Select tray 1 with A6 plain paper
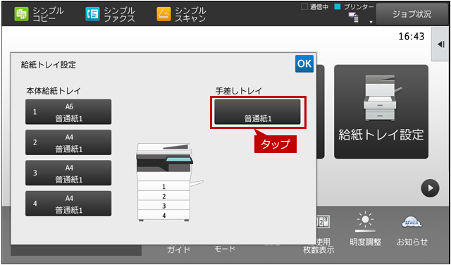Image resolution: width=451 pixels, height=265 pixels. 68,112
